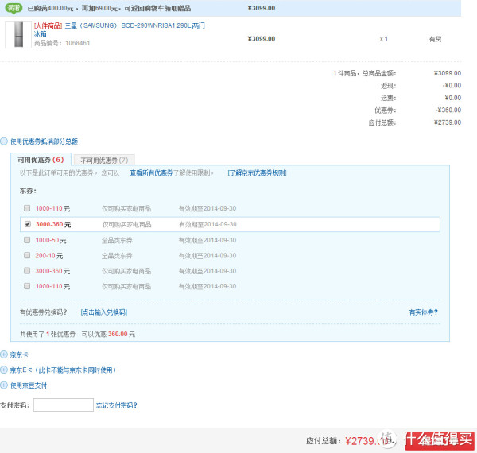Viewport: 477px width, 453px height.
Task: Click the 商品编号：1068461 text
Action: [x=62, y=43]
